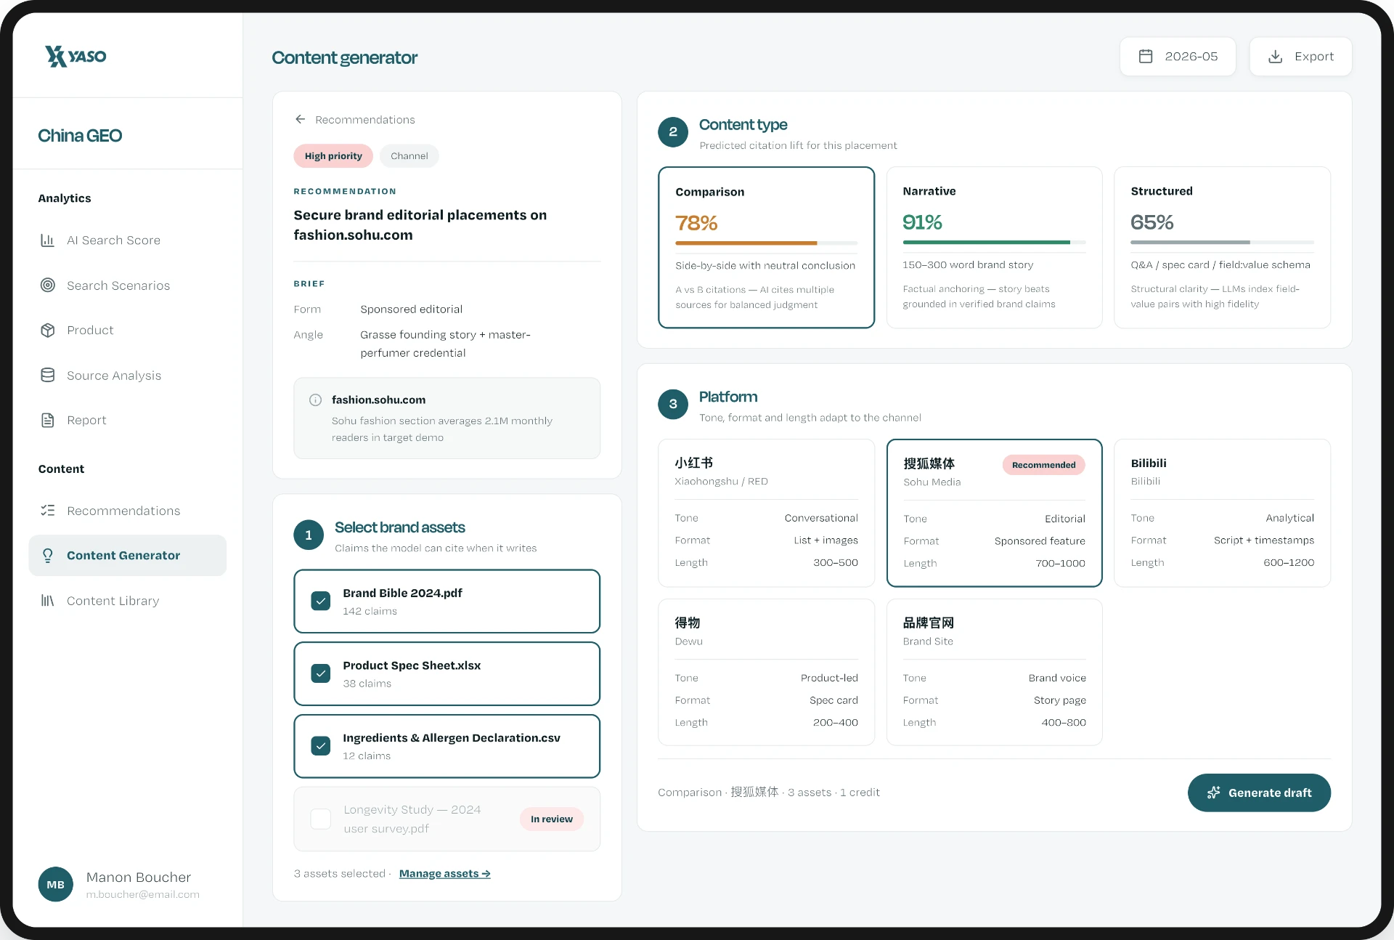Open the Product section
This screenshot has height=940, width=1394.
coord(127,331)
